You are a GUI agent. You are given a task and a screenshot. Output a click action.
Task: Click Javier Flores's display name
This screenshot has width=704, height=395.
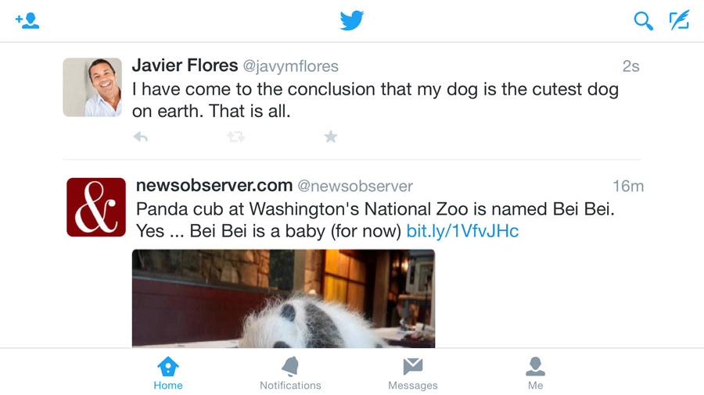(184, 66)
